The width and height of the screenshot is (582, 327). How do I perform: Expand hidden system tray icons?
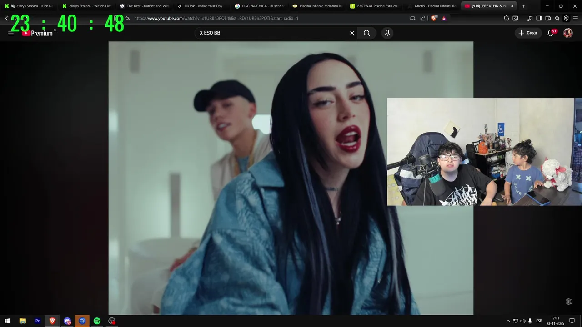[x=508, y=321]
